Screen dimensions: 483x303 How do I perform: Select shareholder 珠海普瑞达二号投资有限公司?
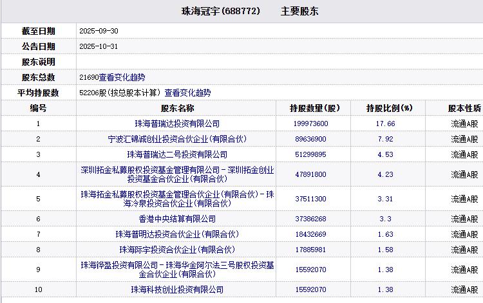pos(177,154)
